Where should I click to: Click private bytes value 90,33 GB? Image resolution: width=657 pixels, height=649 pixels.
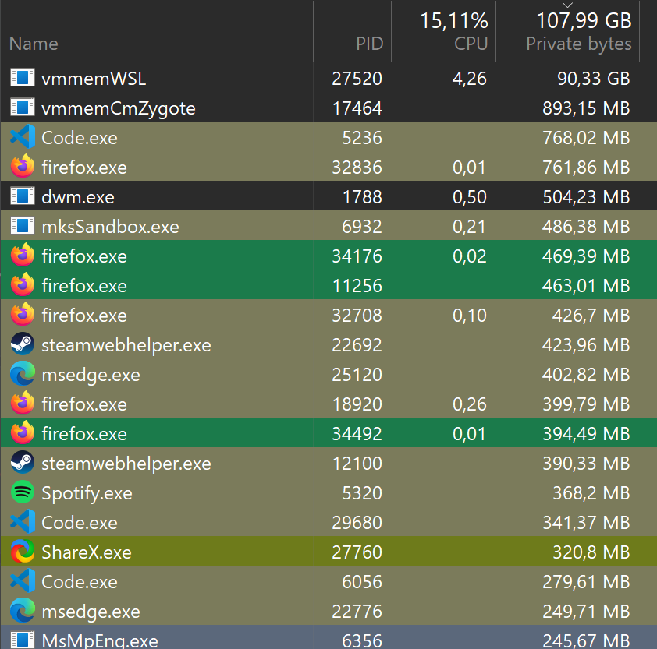[x=593, y=79]
